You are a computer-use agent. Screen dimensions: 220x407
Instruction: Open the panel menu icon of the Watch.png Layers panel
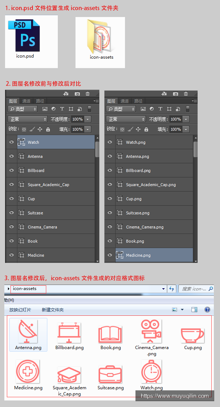(x=194, y=101)
